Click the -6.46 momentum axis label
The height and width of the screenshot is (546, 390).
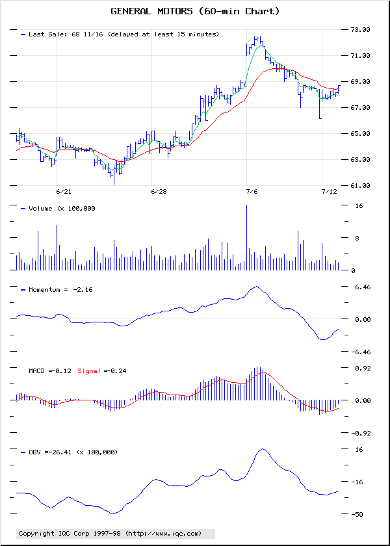(x=360, y=352)
